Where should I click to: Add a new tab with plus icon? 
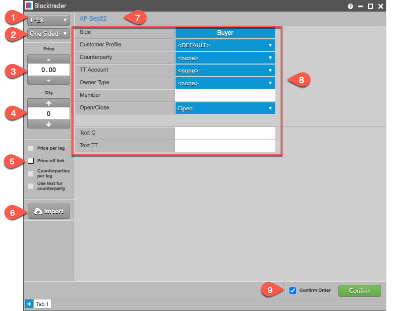[x=29, y=304]
